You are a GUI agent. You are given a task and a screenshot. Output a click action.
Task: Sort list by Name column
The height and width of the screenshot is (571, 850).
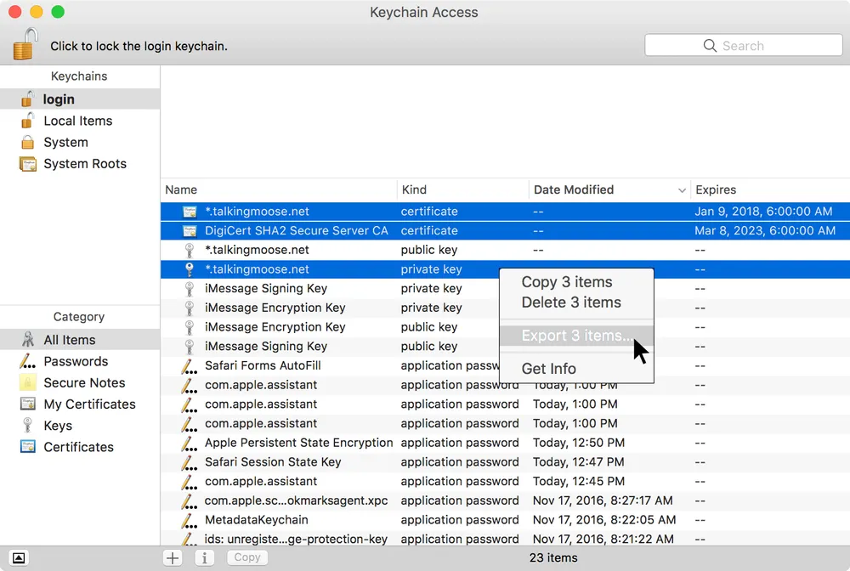pos(279,189)
